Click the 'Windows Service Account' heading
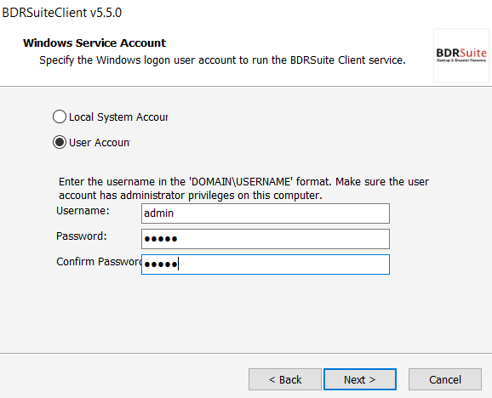This screenshot has width=492, height=398. 94,43
